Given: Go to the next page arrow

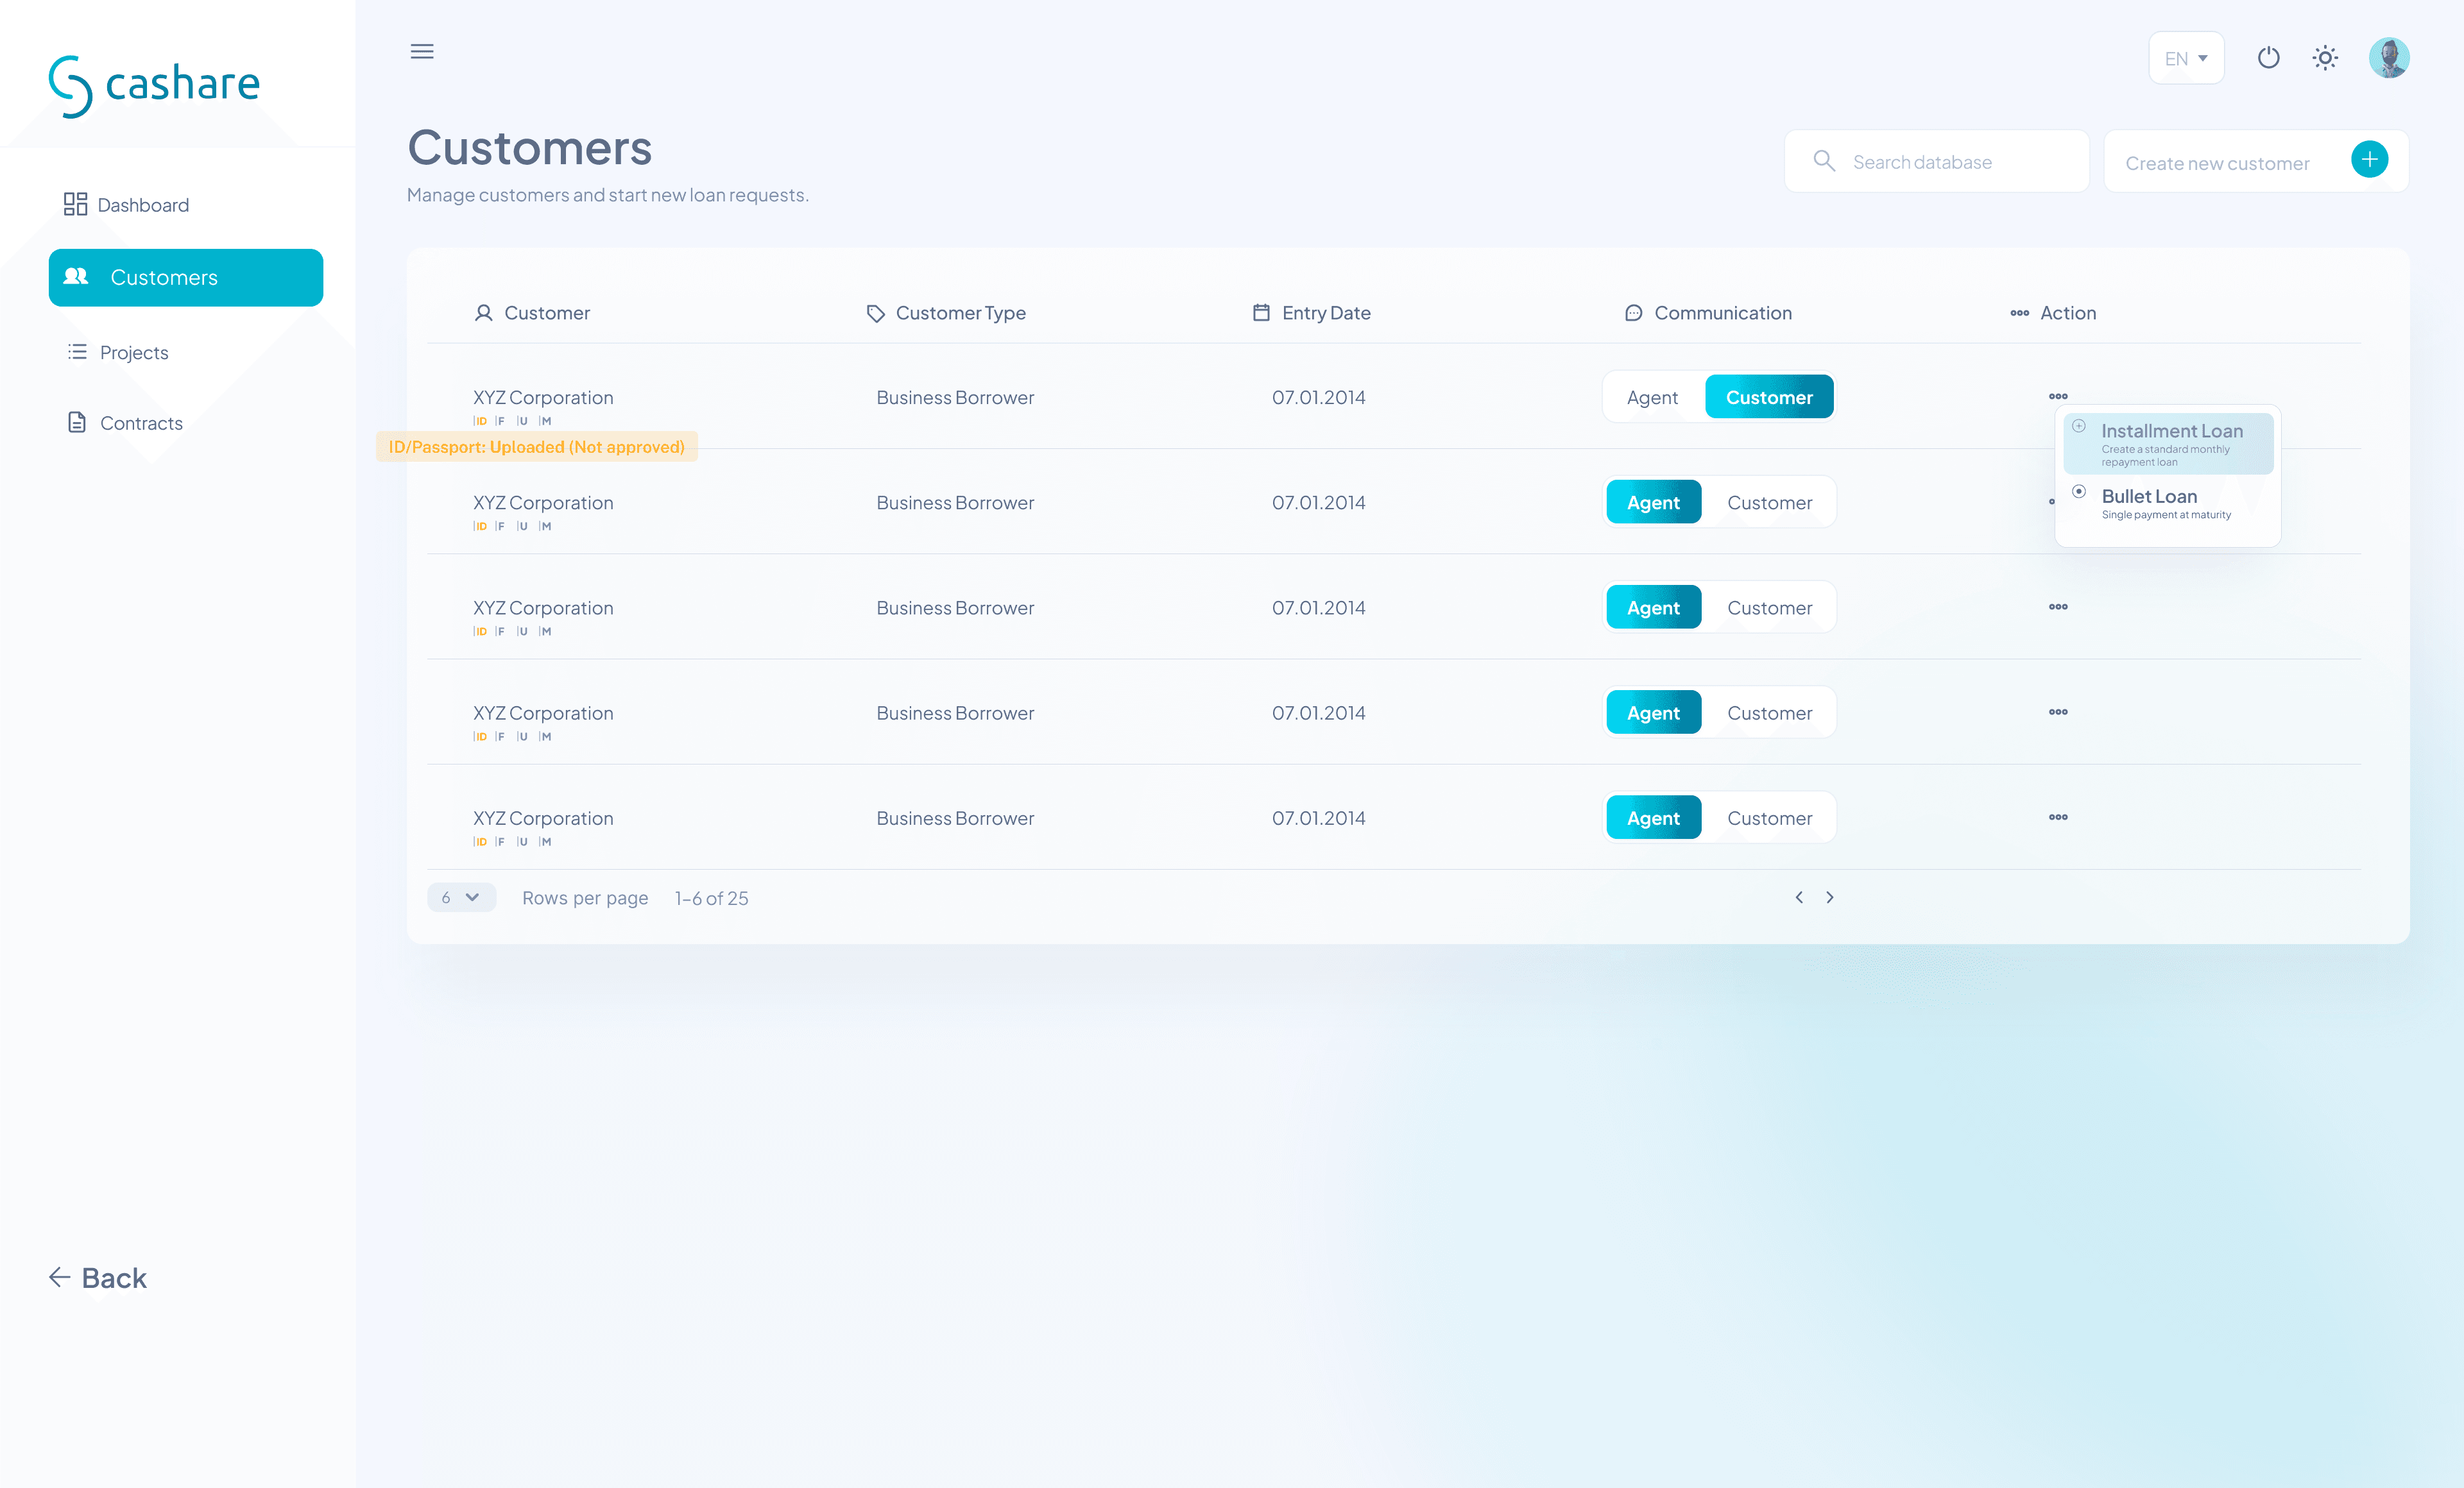Looking at the screenshot, I should click(x=1830, y=897).
